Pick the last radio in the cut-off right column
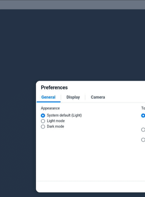 (143, 140)
